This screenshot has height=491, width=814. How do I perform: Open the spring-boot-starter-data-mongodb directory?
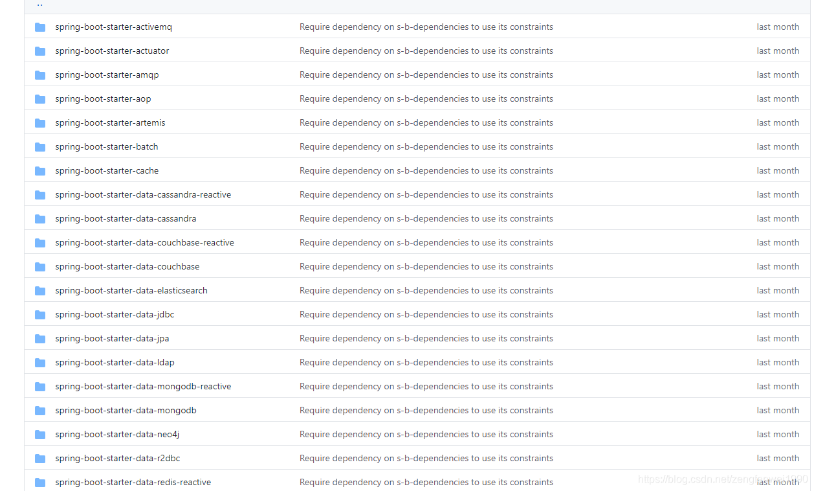tap(126, 411)
